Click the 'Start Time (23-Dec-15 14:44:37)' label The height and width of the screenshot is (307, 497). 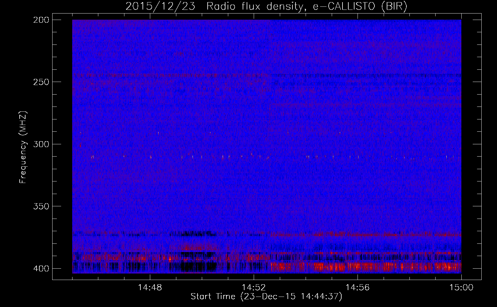(266, 297)
